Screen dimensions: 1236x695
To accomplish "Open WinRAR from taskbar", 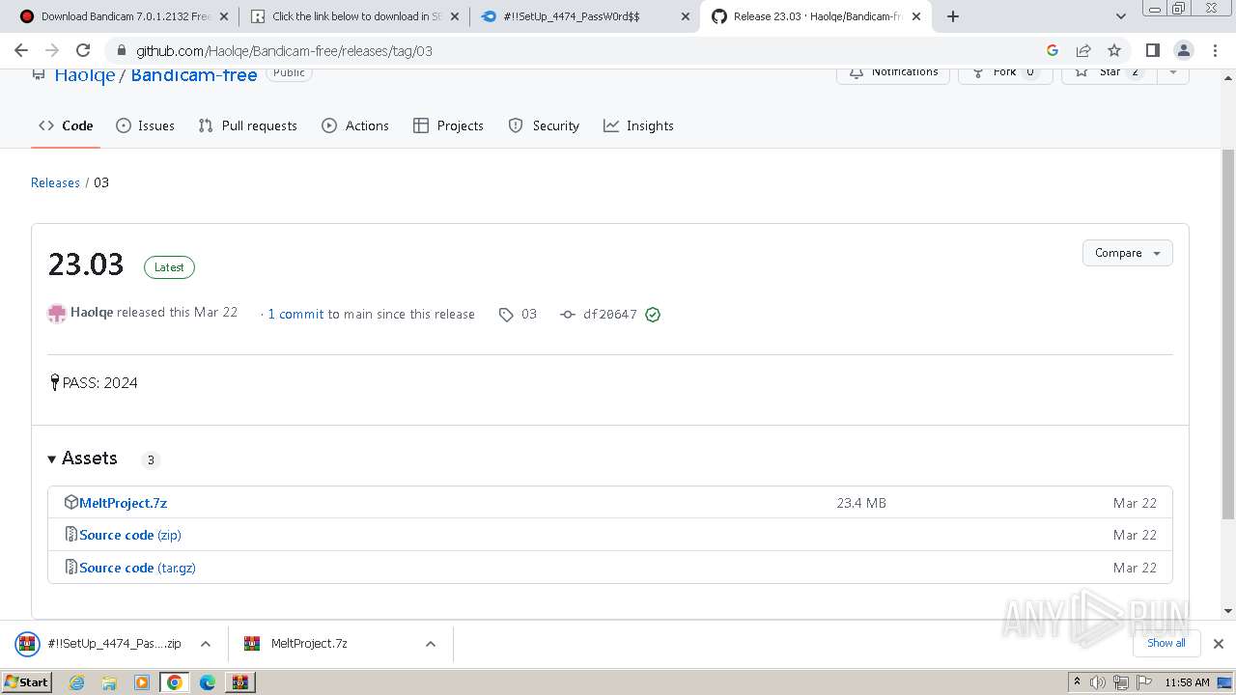I will [x=239, y=682].
